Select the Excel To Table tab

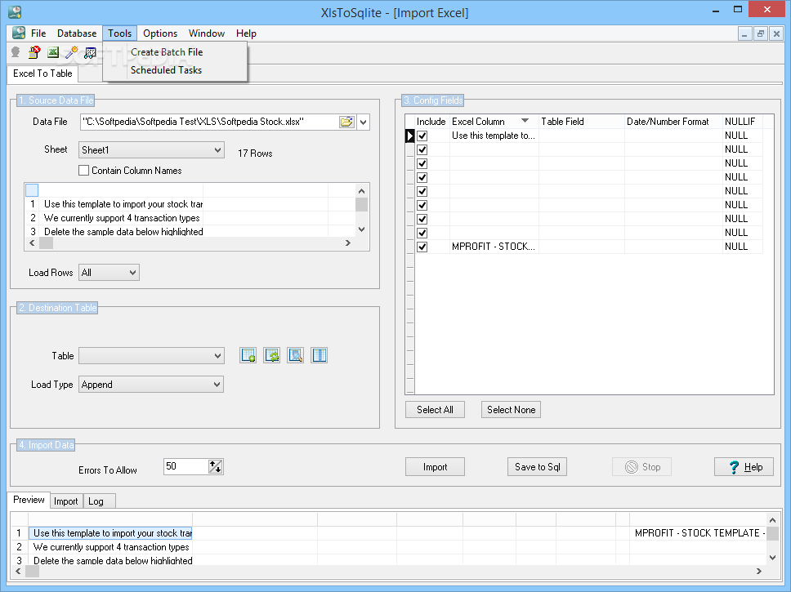(x=42, y=73)
